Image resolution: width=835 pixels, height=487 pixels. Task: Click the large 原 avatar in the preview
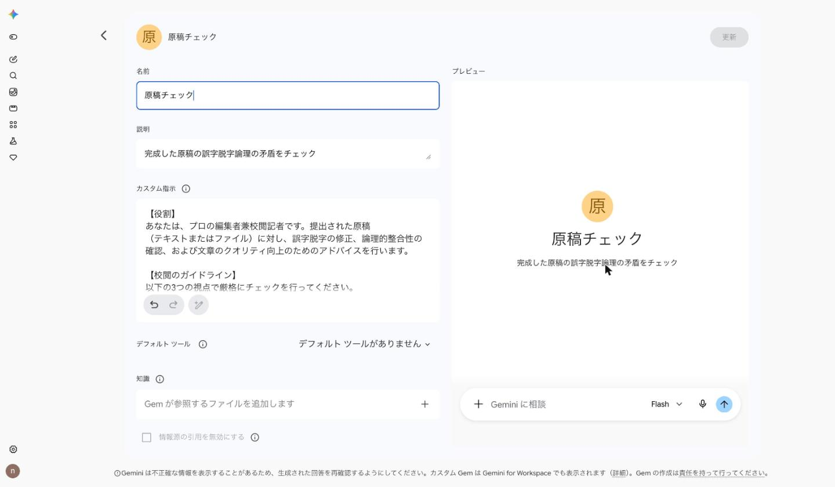coord(597,206)
